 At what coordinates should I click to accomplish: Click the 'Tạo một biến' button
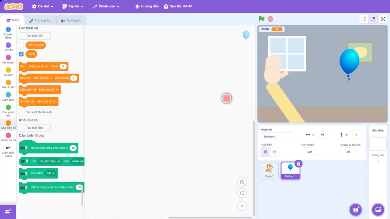pos(35,36)
